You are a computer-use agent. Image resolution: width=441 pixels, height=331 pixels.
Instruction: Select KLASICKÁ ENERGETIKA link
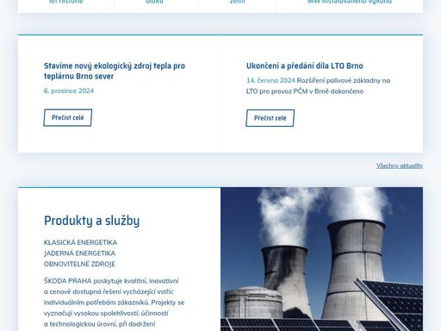[80, 242]
